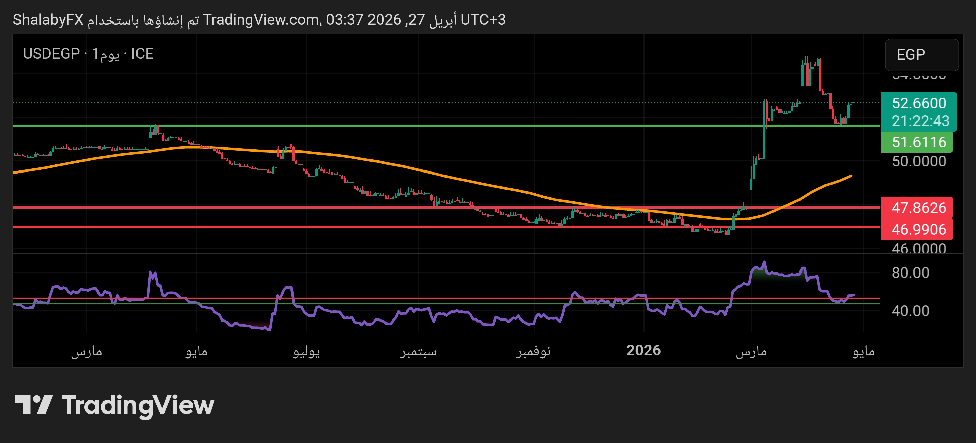Click the 80.00 RSI scale value

(x=910, y=273)
